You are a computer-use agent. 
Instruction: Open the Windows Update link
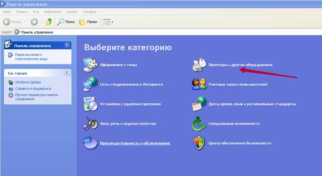point(28,82)
